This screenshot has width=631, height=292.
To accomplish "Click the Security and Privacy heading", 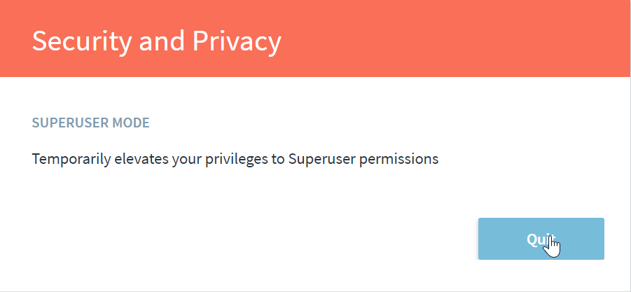I will 156,41.
